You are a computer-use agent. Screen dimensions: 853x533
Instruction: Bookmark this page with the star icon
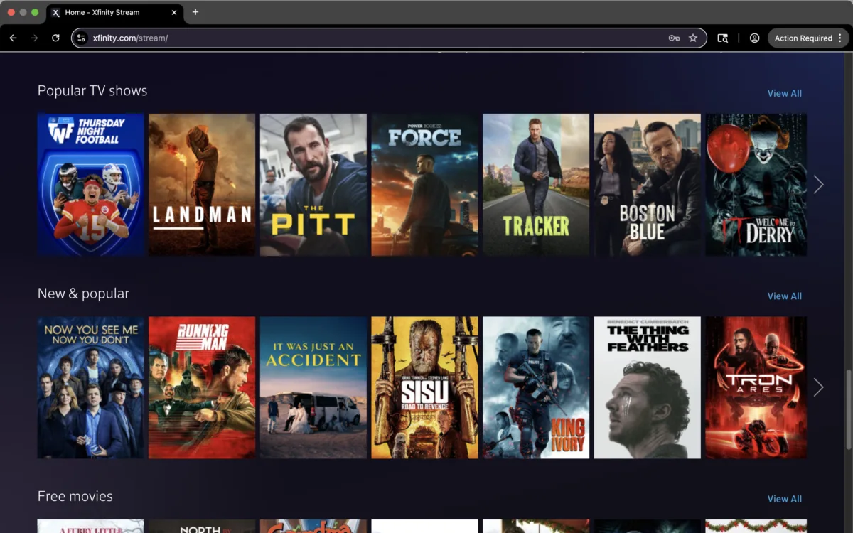pos(693,38)
